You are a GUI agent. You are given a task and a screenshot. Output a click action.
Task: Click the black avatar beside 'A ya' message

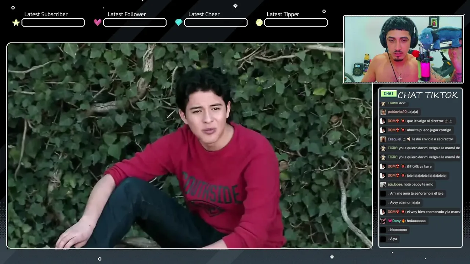tap(383, 239)
